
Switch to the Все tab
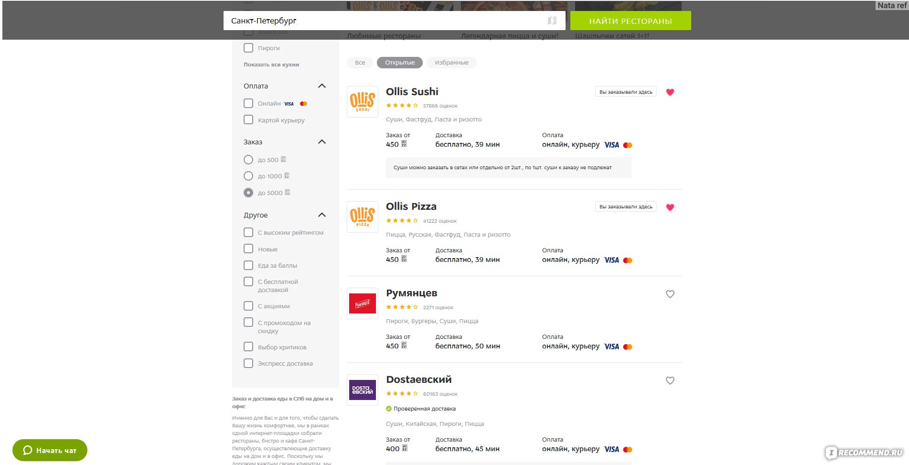(x=360, y=63)
